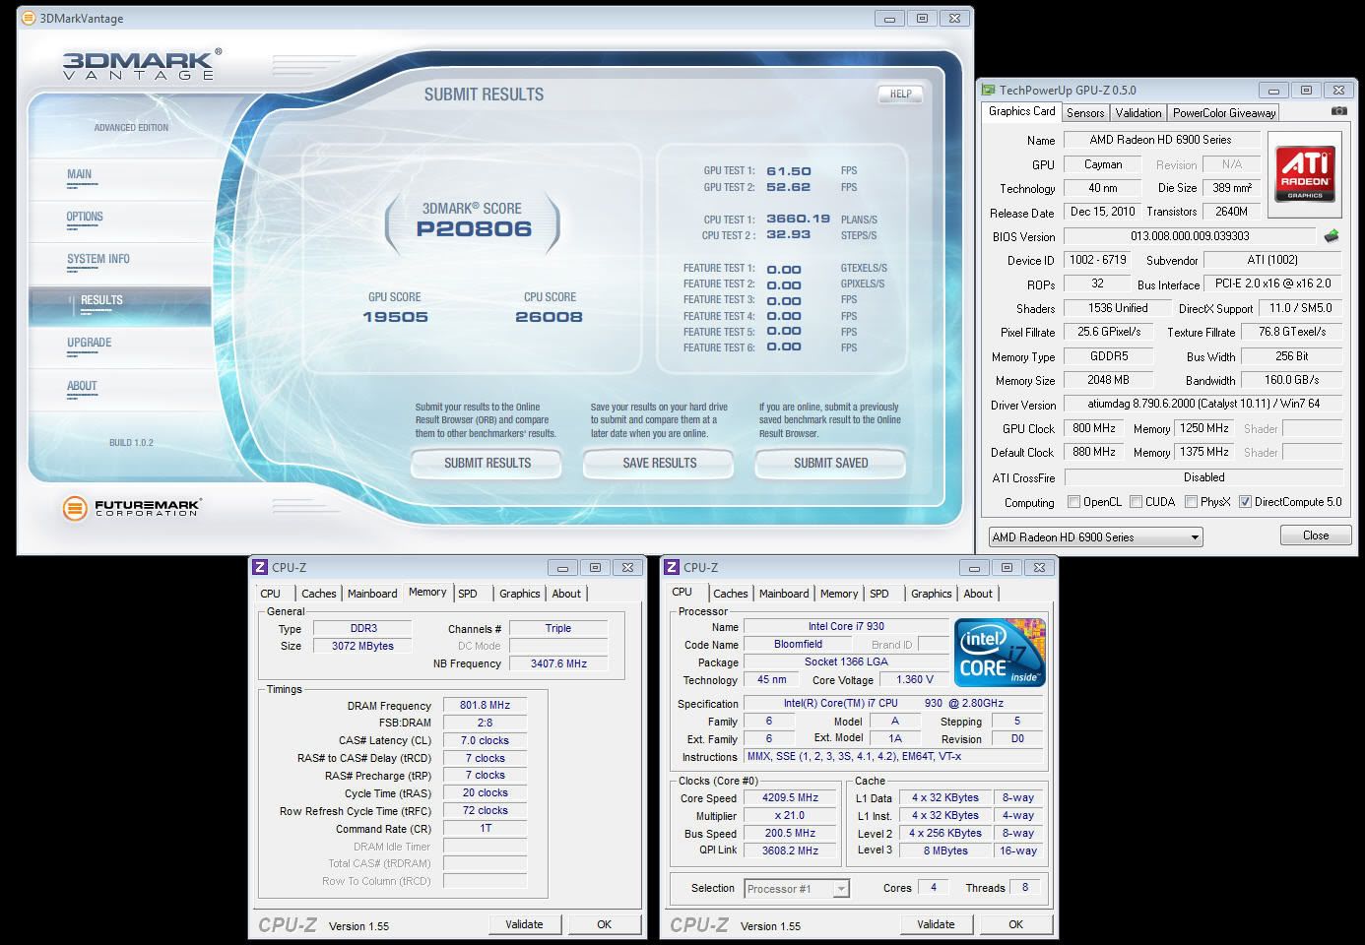The image size is (1365, 945).
Task: Click the DRAM Frequency value 801.8 MHz
Action: (x=485, y=705)
